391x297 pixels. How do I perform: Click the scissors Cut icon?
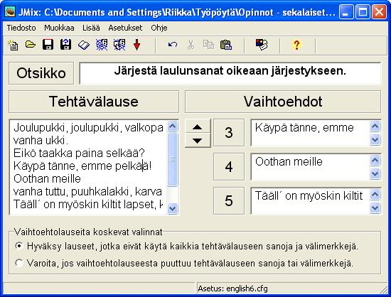pyautogui.click(x=191, y=45)
